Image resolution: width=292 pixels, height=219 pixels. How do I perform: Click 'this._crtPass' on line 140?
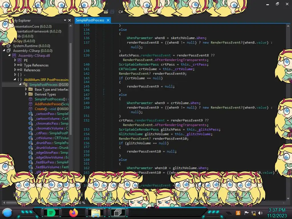coord(194,64)
